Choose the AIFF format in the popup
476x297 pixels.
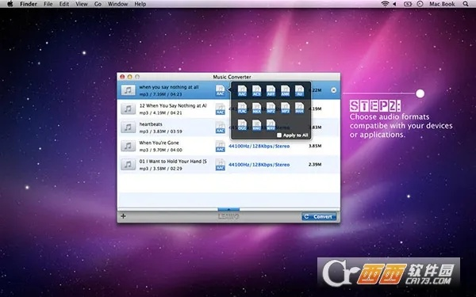[271, 90]
